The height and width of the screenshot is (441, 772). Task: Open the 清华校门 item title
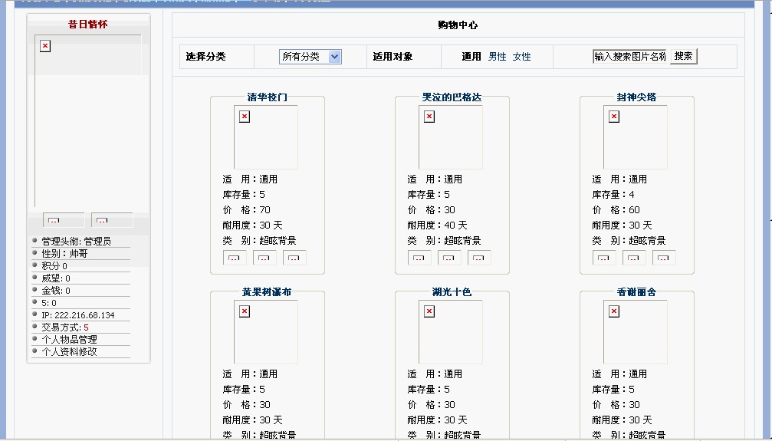click(268, 97)
